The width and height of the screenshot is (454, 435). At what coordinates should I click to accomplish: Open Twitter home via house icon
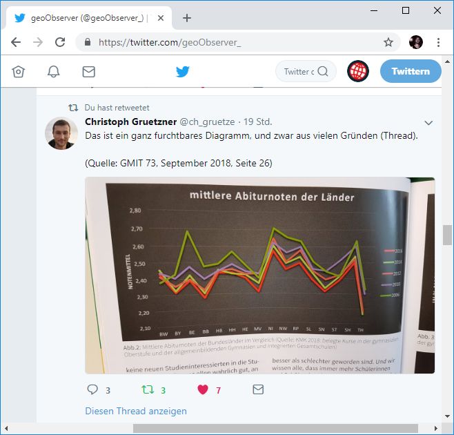(x=18, y=72)
